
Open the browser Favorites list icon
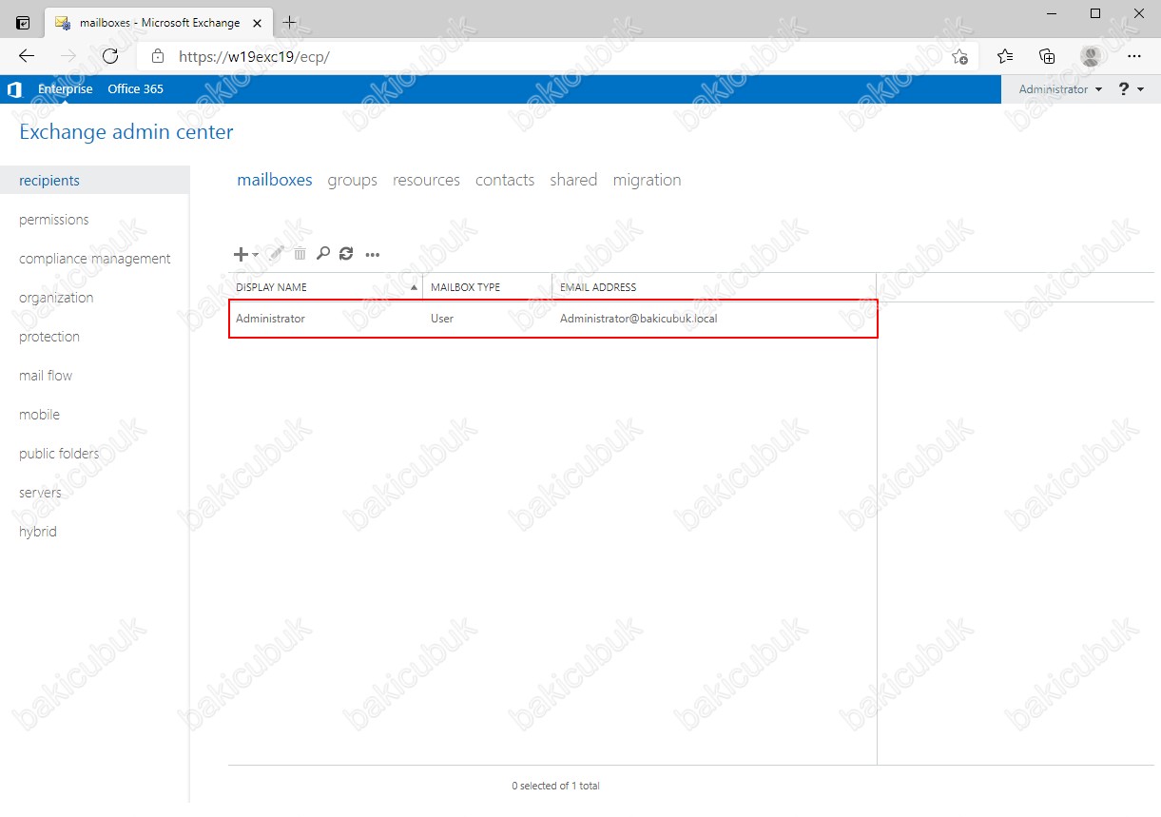[x=1005, y=56]
